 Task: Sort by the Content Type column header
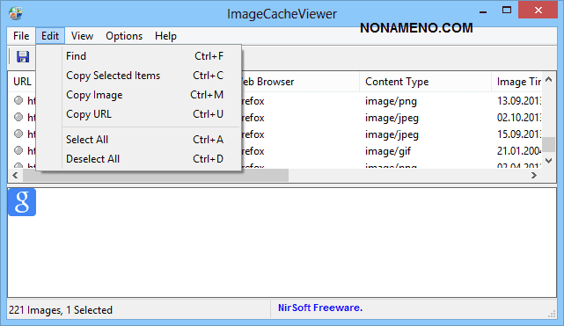(426, 82)
